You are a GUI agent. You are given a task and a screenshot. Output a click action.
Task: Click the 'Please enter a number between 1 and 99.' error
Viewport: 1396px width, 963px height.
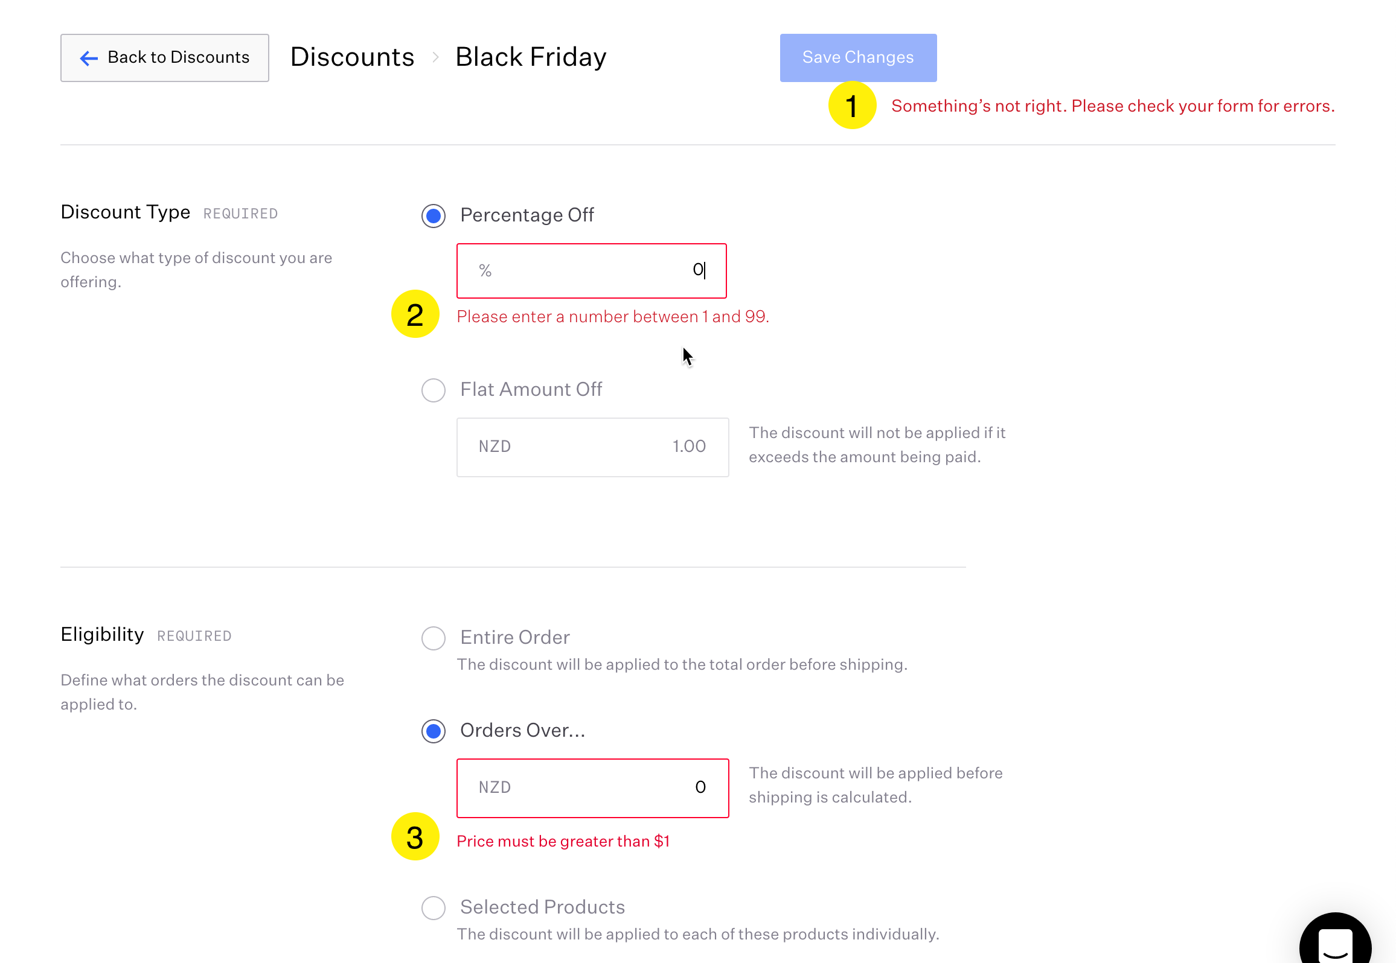613,316
